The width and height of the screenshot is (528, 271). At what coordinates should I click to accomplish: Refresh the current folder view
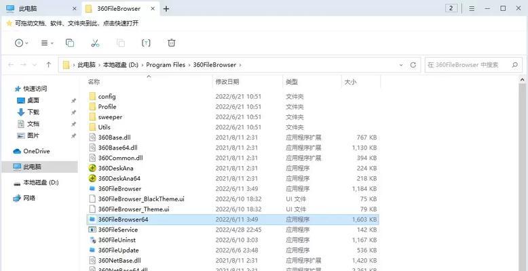pos(413,65)
